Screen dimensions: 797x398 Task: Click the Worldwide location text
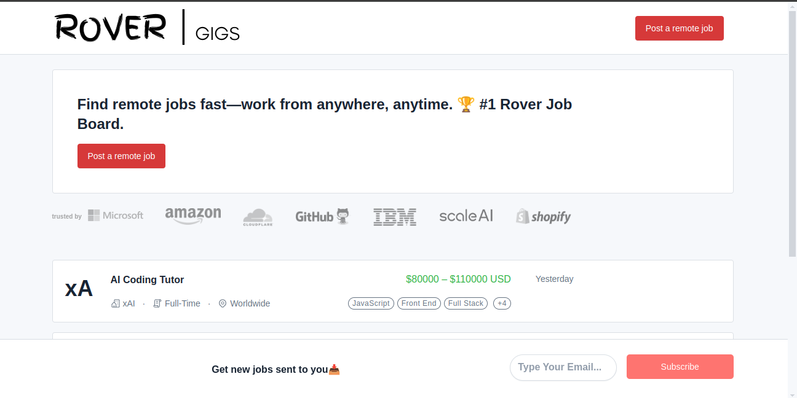click(x=250, y=303)
